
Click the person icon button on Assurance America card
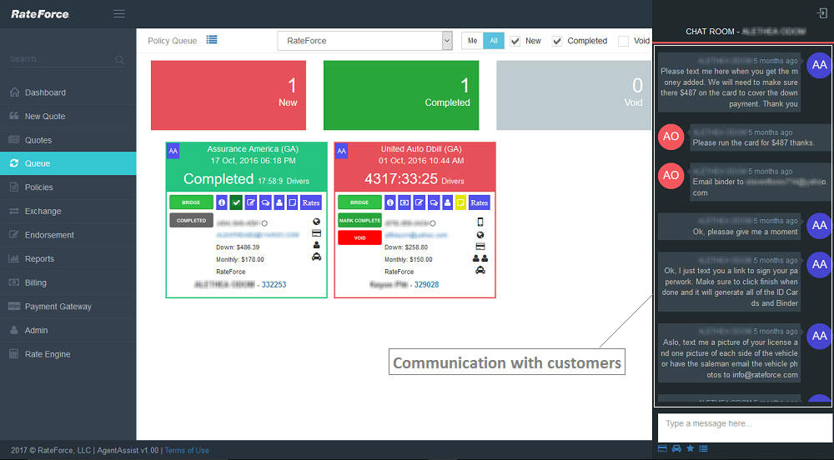click(279, 202)
